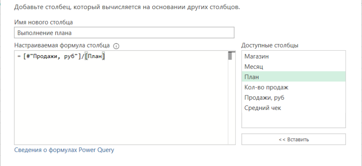The height and width of the screenshot is (166, 362).
Task: Open the Сведения о формулах Power Query link
Action: tap(64, 150)
